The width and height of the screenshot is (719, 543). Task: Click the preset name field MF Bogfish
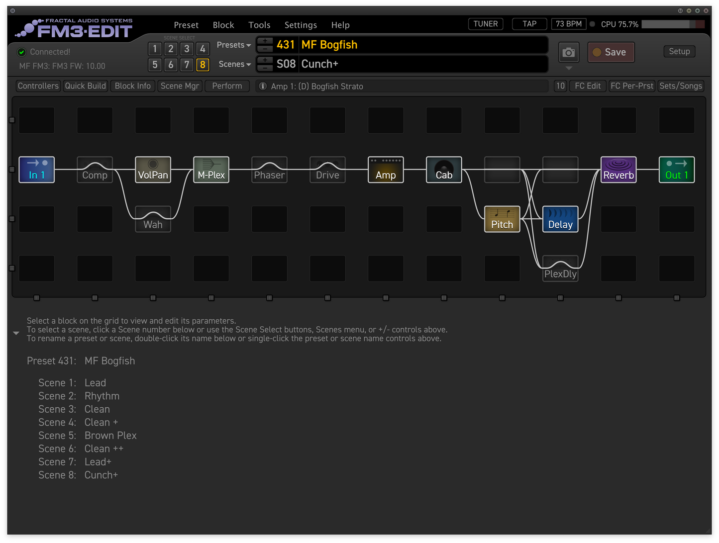(x=329, y=45)
